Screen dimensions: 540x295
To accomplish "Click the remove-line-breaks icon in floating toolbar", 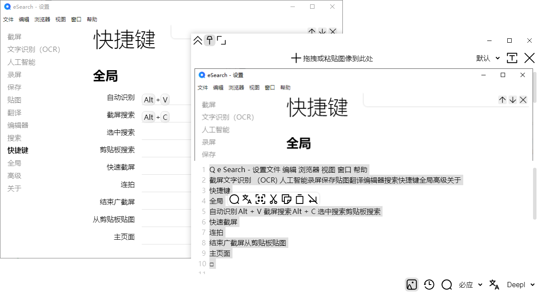I will click(313, 199).
